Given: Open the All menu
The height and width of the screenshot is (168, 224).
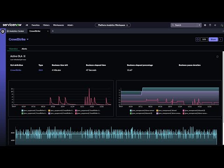Looking at the screenshot, I should click(x=27, y=25).
